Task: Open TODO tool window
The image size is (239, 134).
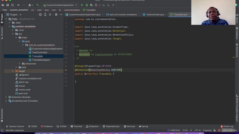Action: tap(32, 127)
